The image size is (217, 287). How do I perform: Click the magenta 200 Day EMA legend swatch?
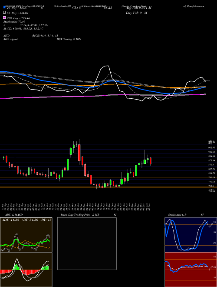[x=5, y=18]
